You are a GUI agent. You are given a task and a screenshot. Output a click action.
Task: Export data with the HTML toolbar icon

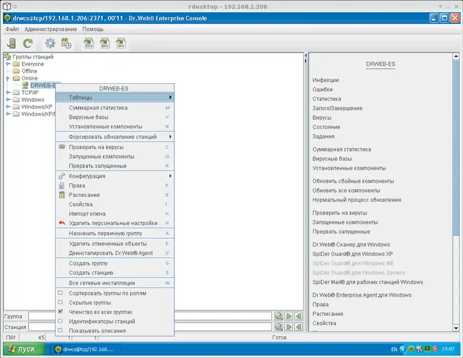pyautogui.click(x=105, y=43)
